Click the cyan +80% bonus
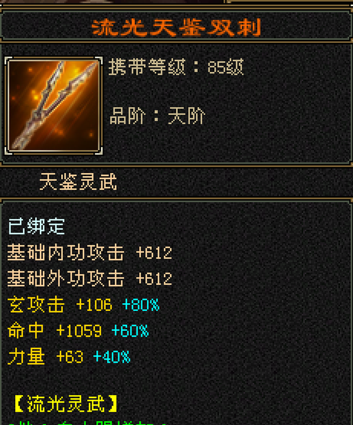The height and width of the screenshot is (425, 353). point(141,305)
